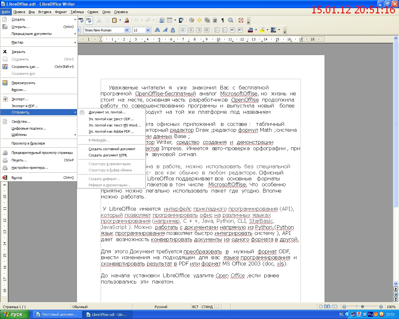The width and height of the screenshot is (399, 319).
Task: Open the 'Справка' menu
Action: pos(121,12)
